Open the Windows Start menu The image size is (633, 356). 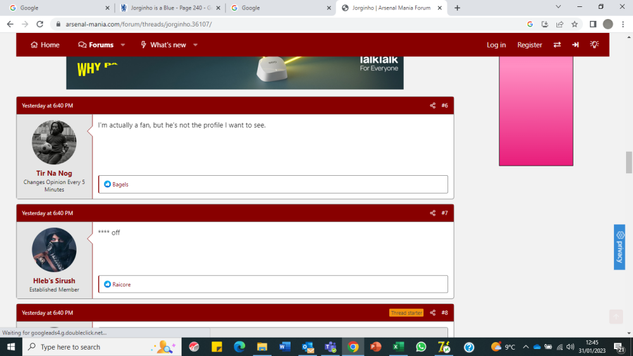(11, 347)
